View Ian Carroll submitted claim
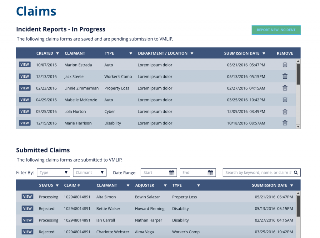The width and height of the screenshot is (320, 238). click(27, 220)
